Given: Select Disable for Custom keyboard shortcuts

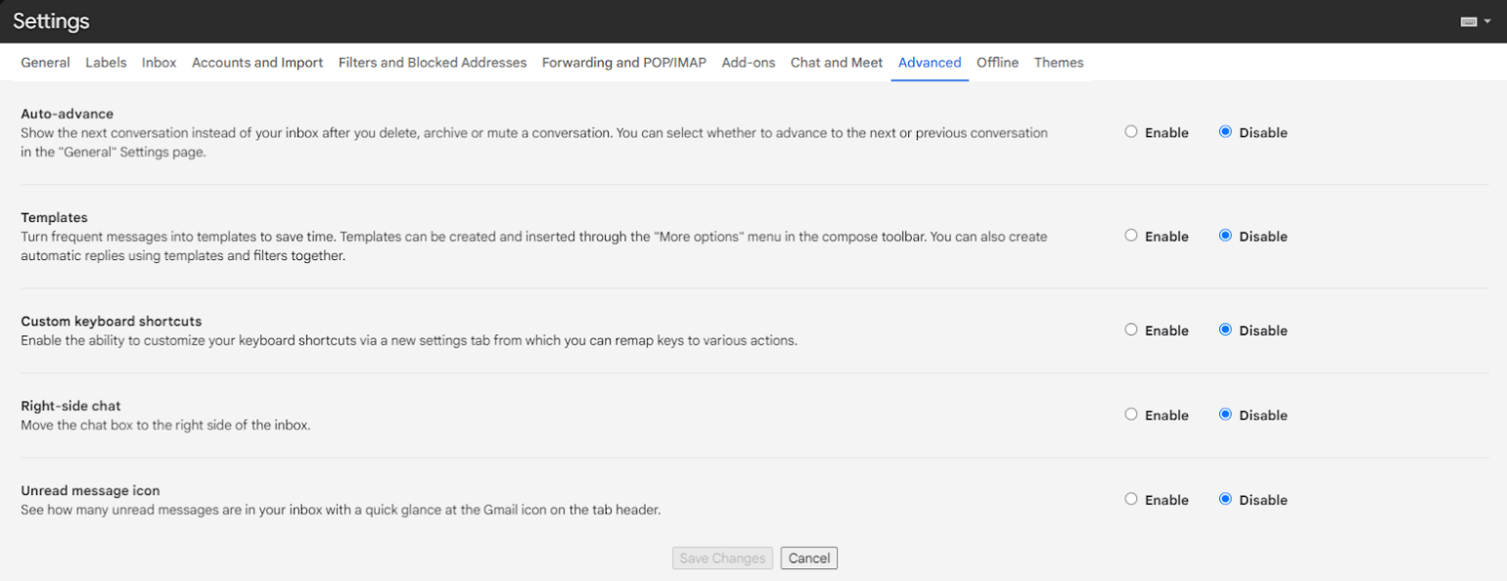Looking at the screenshot, I should pyautogui.click(x=1225, y=331).
